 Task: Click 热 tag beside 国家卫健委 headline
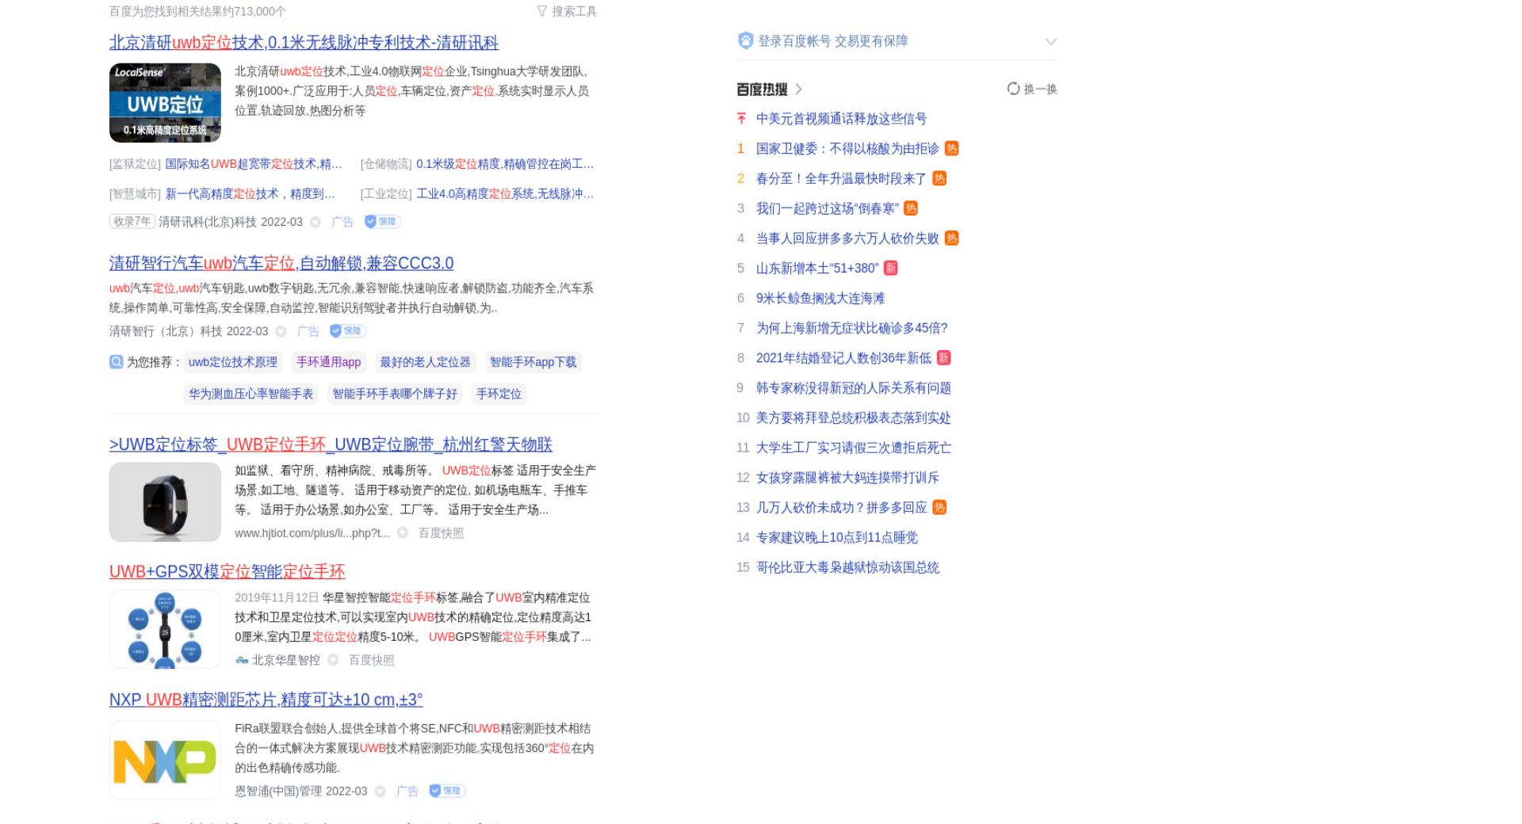tap(952, 149)
